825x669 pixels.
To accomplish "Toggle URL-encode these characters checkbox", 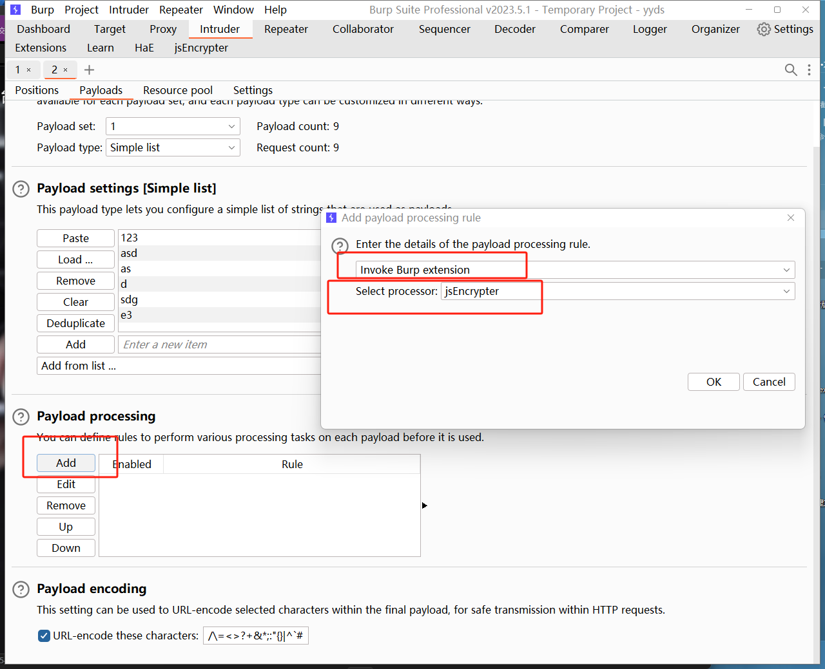I will point(44,636).
